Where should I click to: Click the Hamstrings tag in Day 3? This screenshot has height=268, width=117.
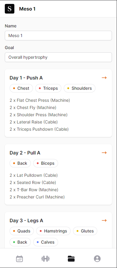pos(53,231)
